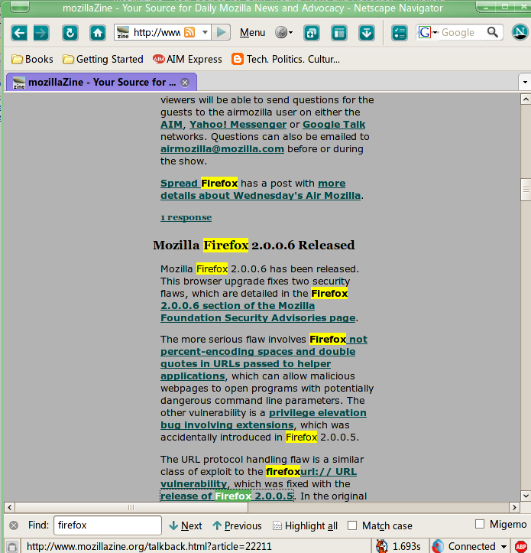Toggle the sidebar panel toolbar icon
Viewport: 531px width, 553px height.
[339, 33]
